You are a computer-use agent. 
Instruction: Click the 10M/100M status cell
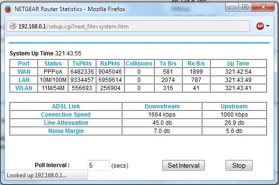coord(53,80)
